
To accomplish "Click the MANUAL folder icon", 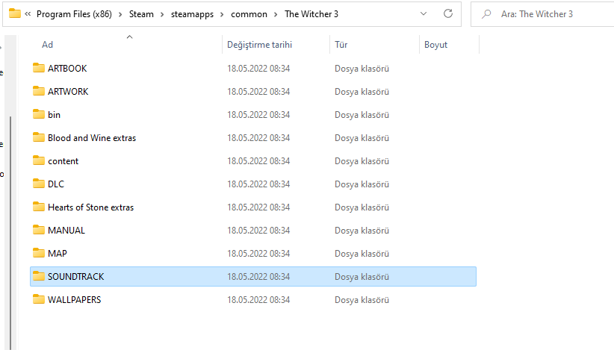I will coord(38,230).
